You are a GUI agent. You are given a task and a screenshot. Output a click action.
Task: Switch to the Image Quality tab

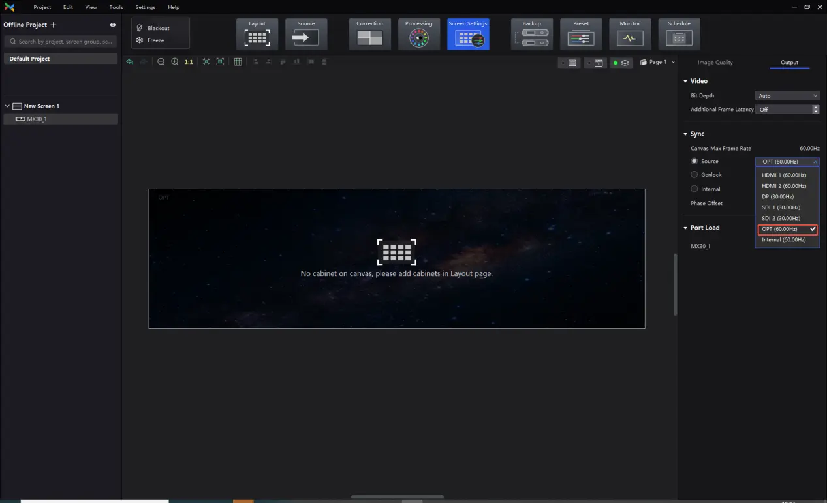point(715,63)
